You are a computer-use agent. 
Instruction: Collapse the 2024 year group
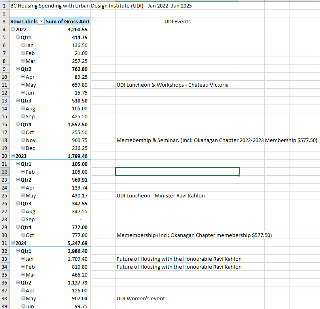pos(13,243)
